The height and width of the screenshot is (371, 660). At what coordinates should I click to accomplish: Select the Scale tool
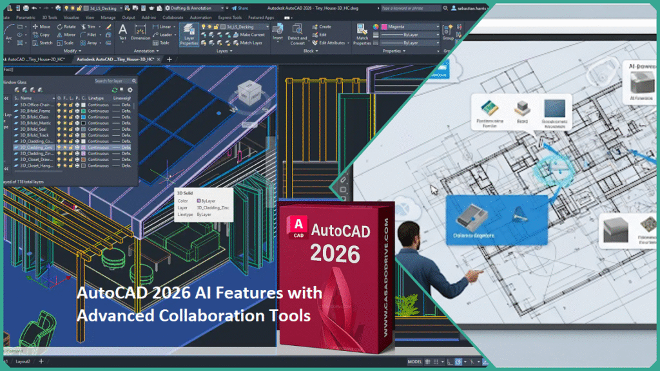pyautogui.click(x=65, y=43)
